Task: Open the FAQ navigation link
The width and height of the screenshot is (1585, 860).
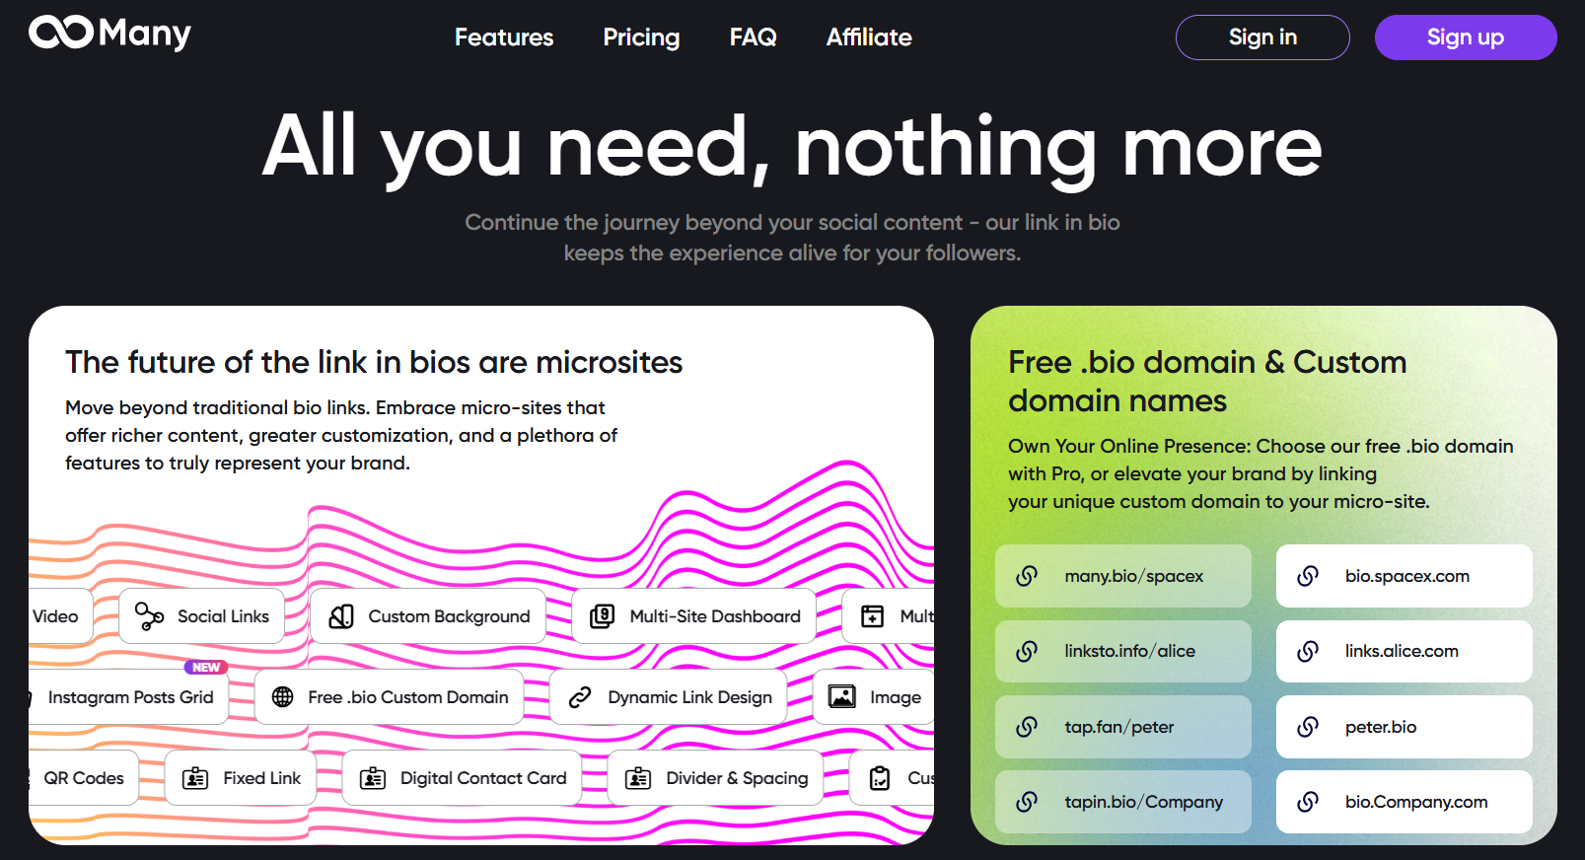Action: (753, 37)
